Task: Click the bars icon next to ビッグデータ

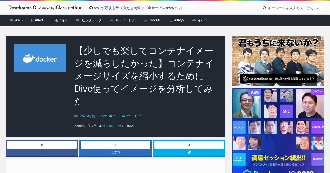Action: point(78,20)
